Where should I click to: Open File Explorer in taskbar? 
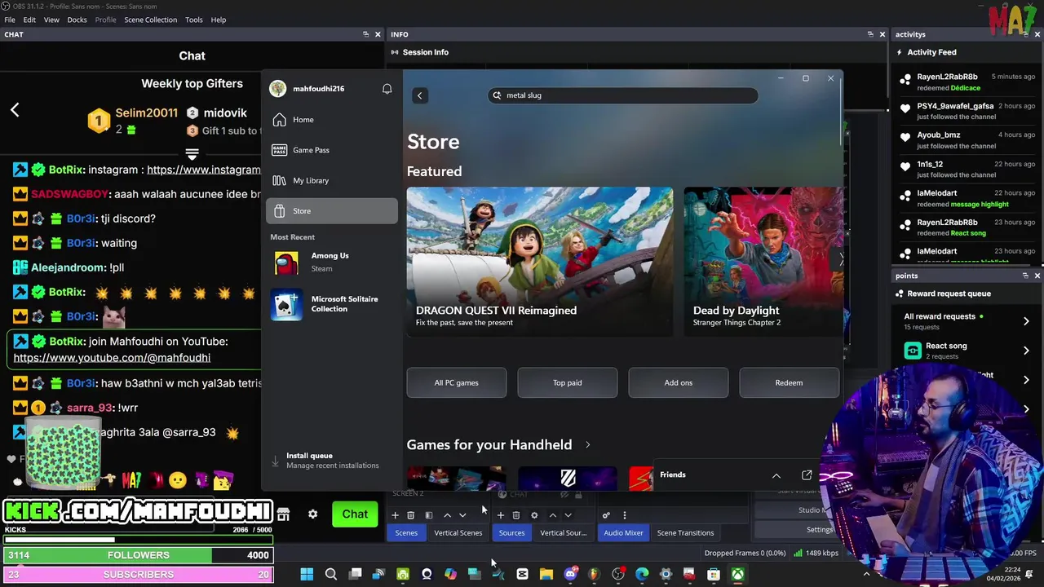pyautogui.click(x=546, y=574)
